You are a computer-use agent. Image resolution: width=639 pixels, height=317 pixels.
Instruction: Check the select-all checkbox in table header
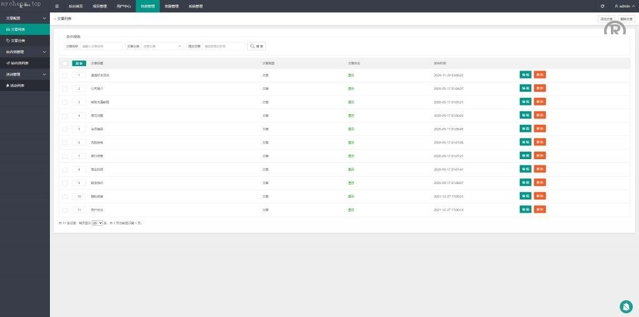tap(65, 63)
